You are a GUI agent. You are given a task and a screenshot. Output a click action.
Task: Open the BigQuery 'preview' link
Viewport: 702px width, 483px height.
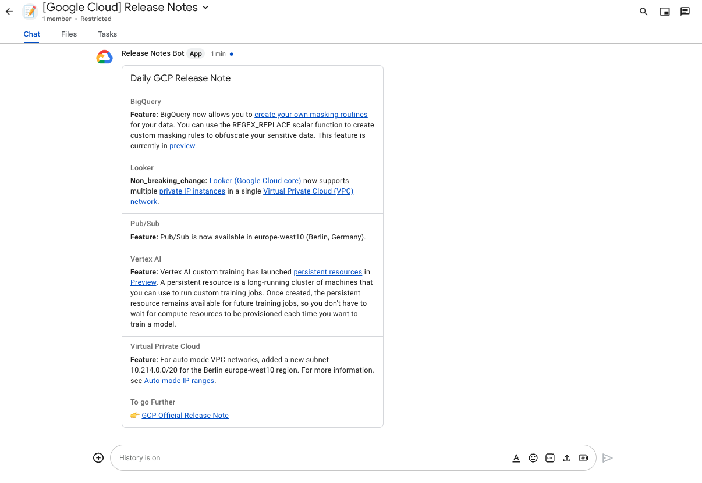click(182, 146)
